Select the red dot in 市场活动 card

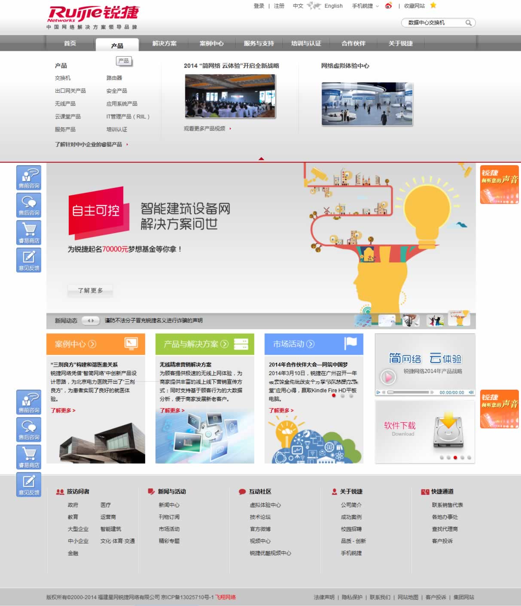[x=334, y=396]
